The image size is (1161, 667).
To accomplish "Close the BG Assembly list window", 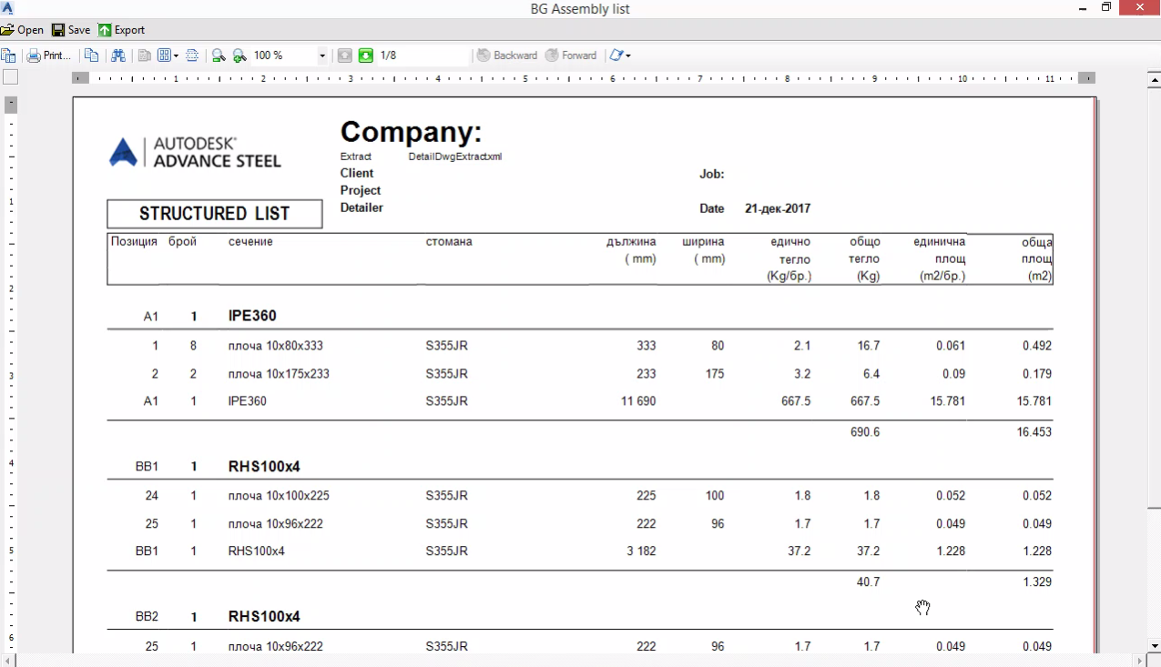I will click(x=1139, y=8).
